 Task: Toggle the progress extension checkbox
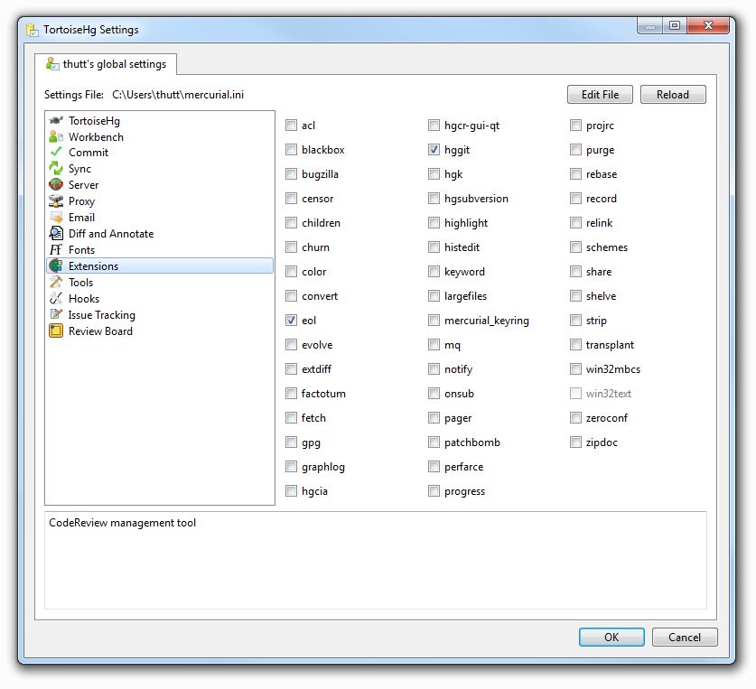[x=434, y=491]
